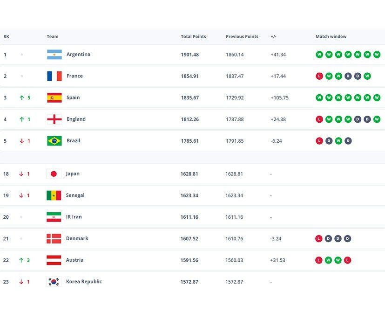Image resolution: width=385 pixels, height=327 pixels.
Task: Click the Brazil flag icon
Action: (54, 141)
